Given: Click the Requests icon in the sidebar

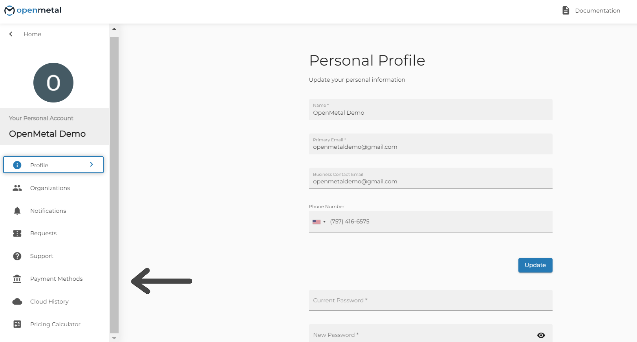Looking at the screenshot, I should click(x=17, y=233).
